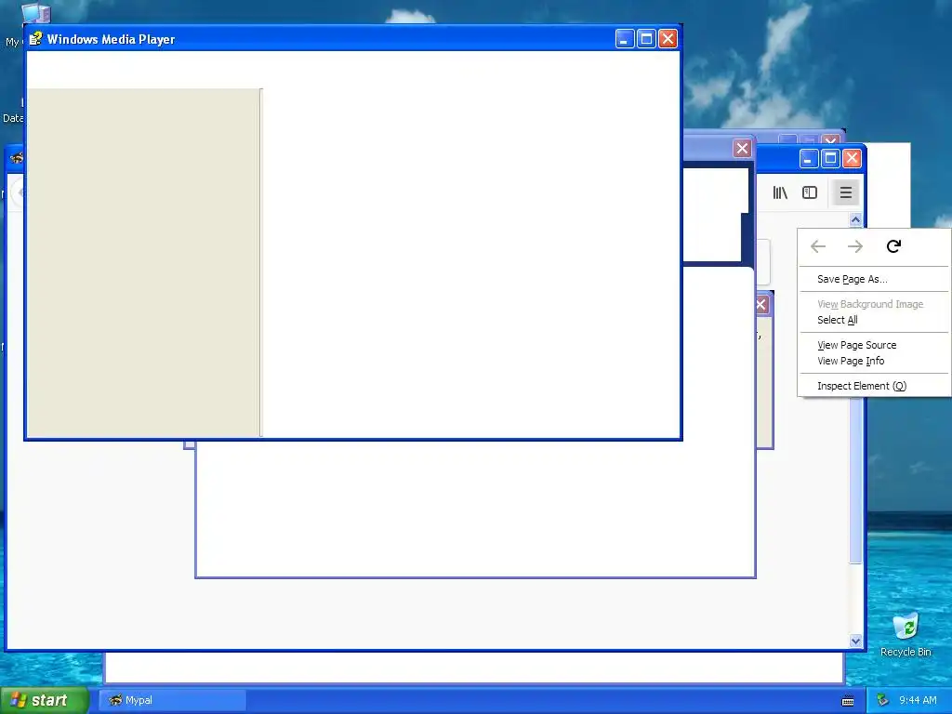
Task: Close faded dialog left of Mypal's title buttons
Action: tap(742, 149)
